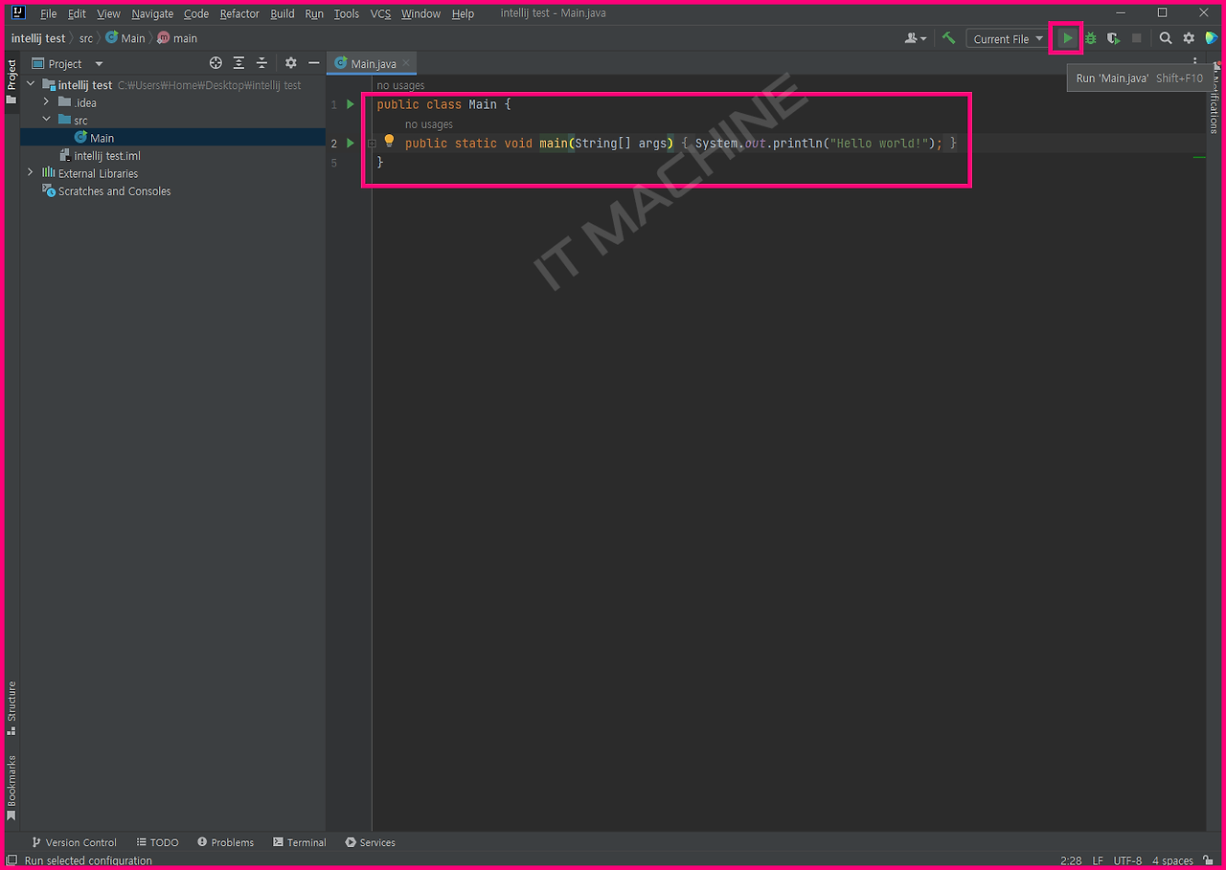1226x870 pixels.
Task: Open the Current File run configuration dropdown
Action: [1006, 38]
